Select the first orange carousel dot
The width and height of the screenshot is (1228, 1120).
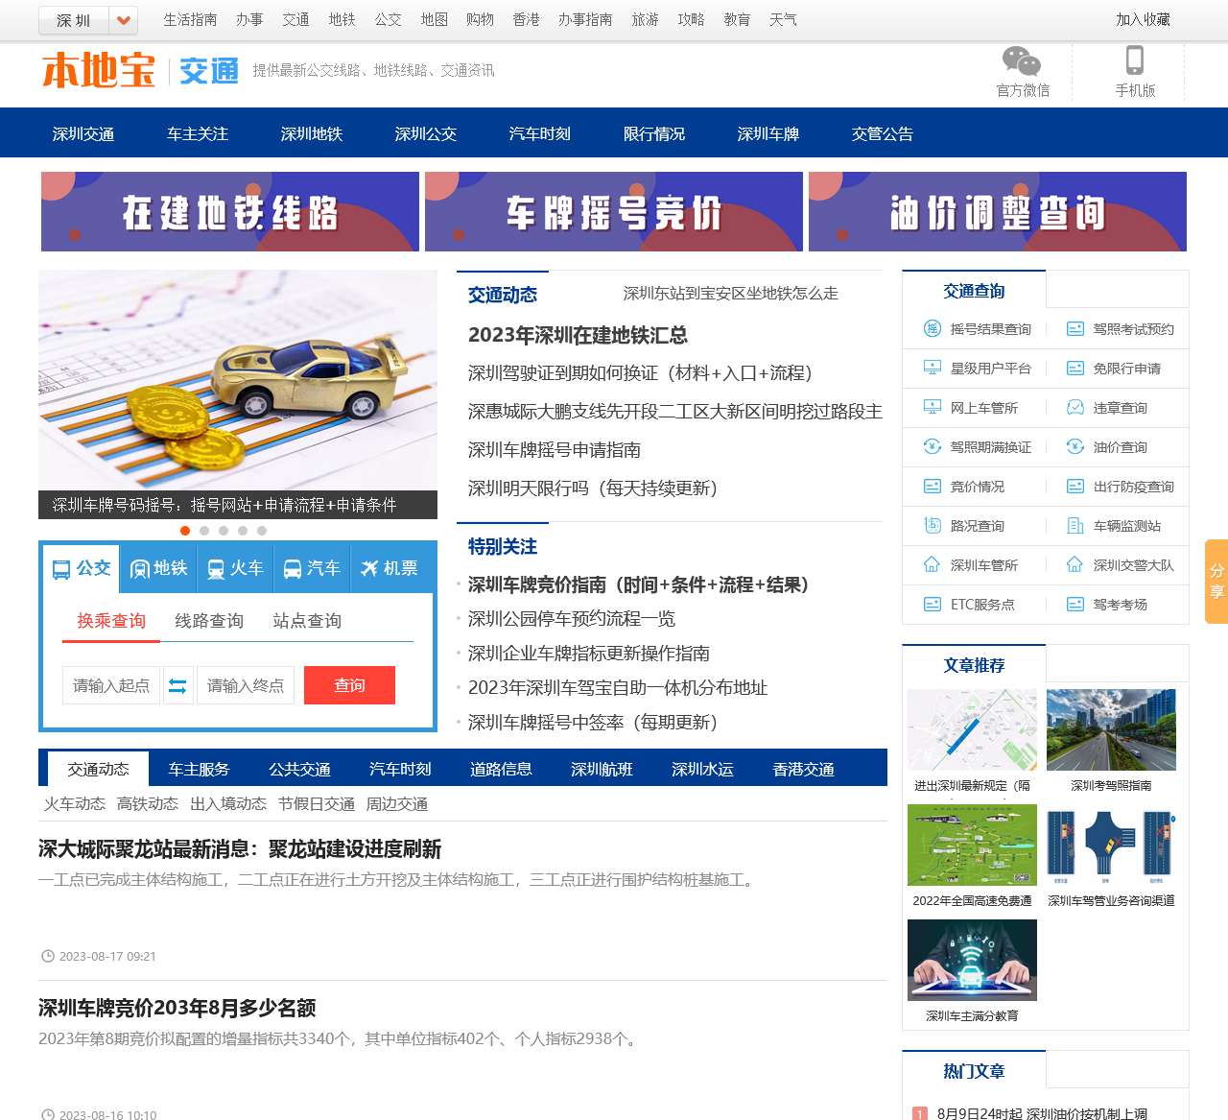point(185,531)
